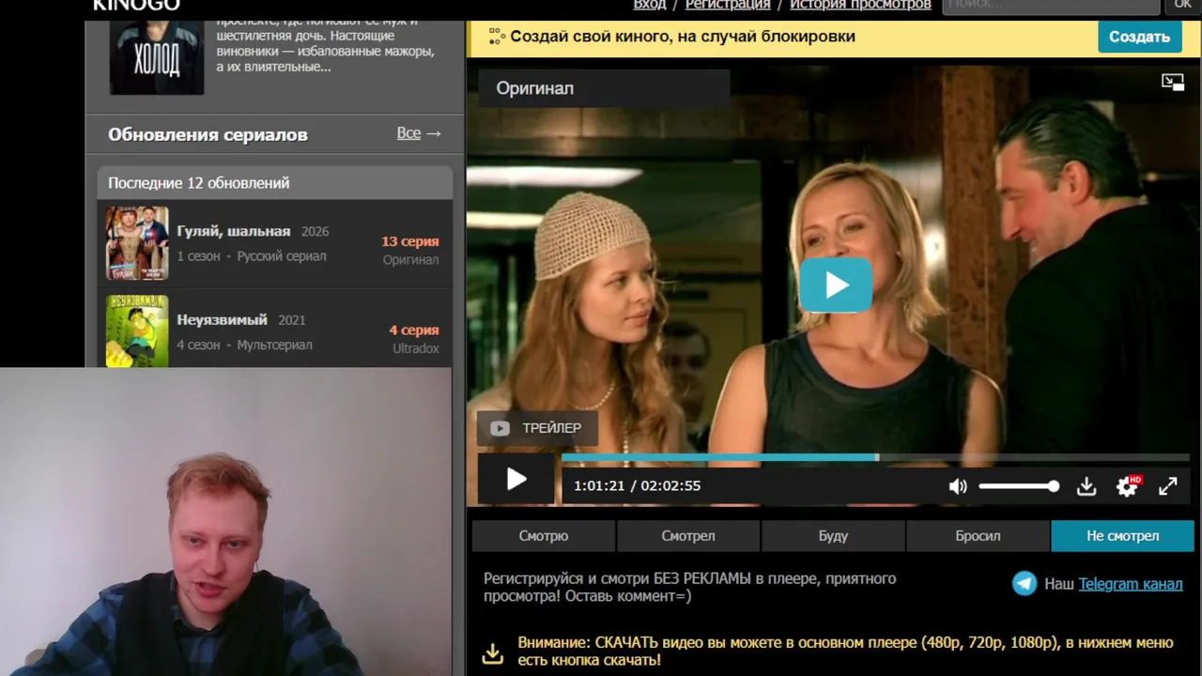Click the Telegram logo icon

pos(1025,584)
